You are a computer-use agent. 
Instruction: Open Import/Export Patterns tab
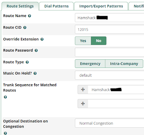point(101,6)
